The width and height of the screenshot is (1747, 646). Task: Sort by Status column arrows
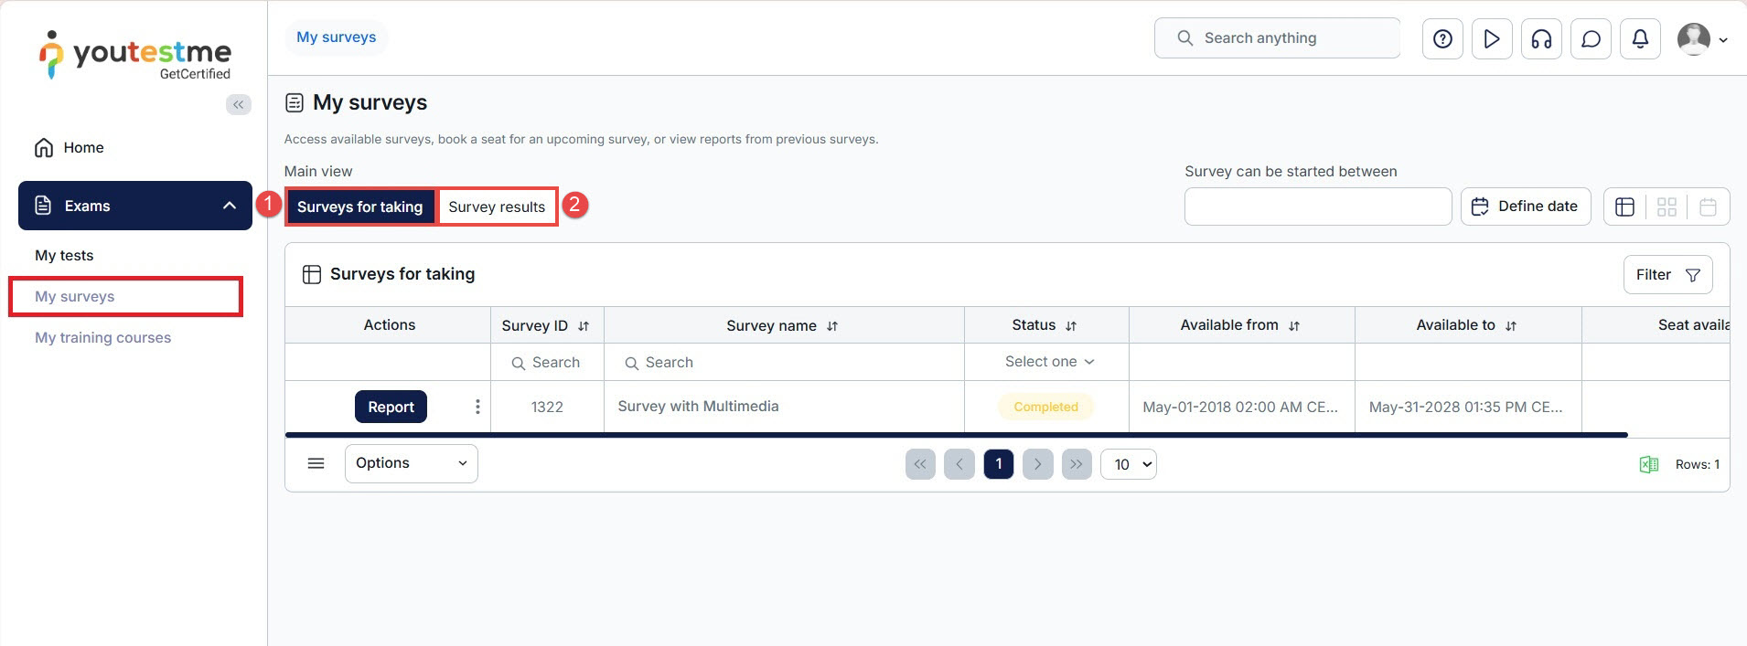pyautogui.click(x=1071, y=326)
